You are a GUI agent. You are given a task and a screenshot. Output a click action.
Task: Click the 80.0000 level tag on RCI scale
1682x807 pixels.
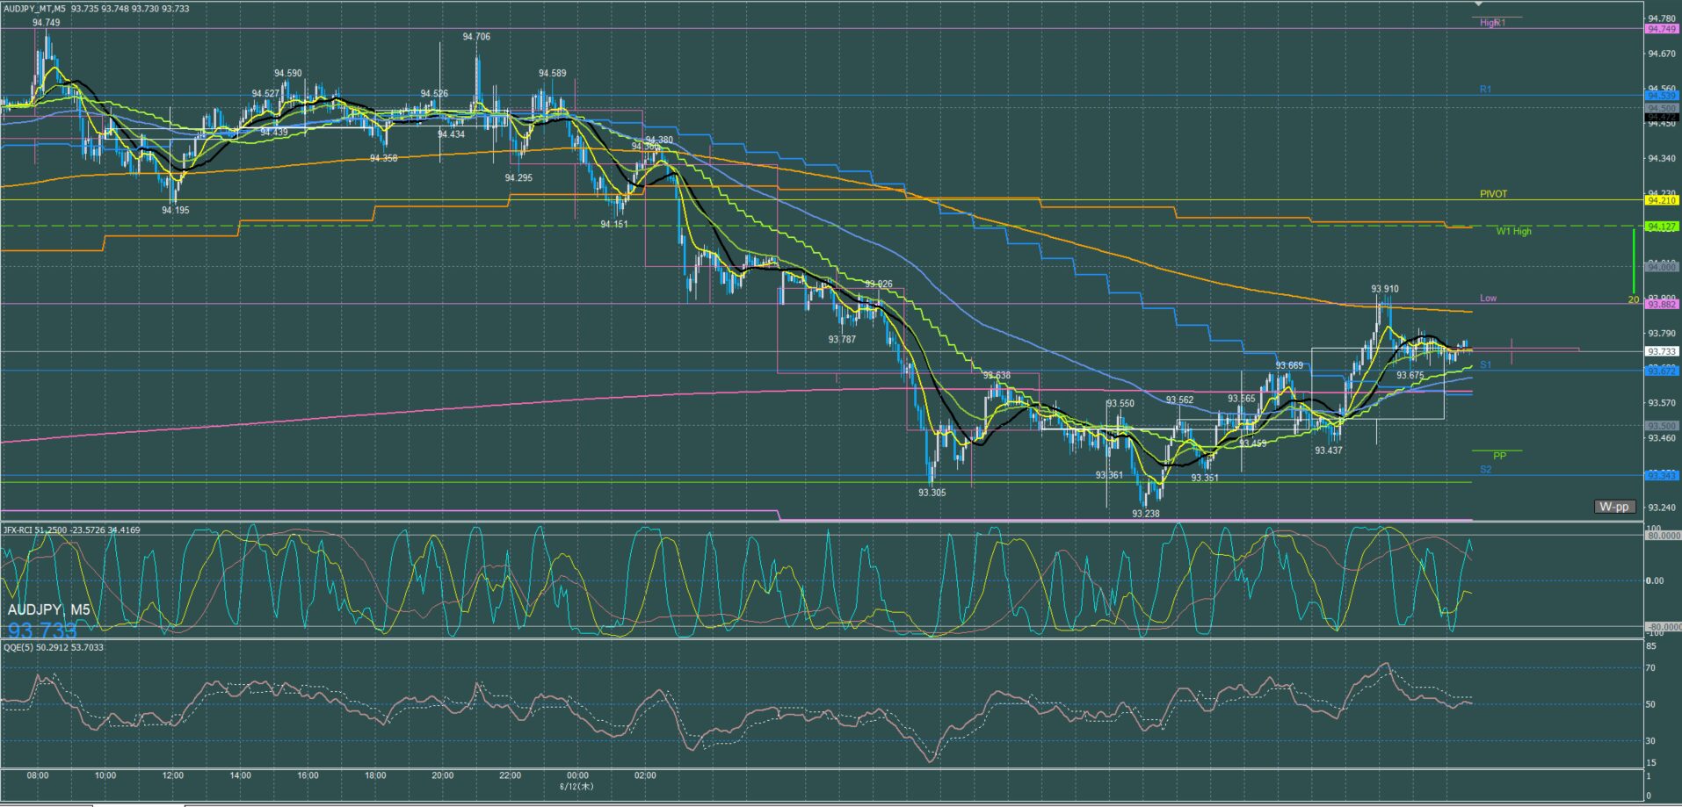pyautogui.click(x=1662, y=535)
